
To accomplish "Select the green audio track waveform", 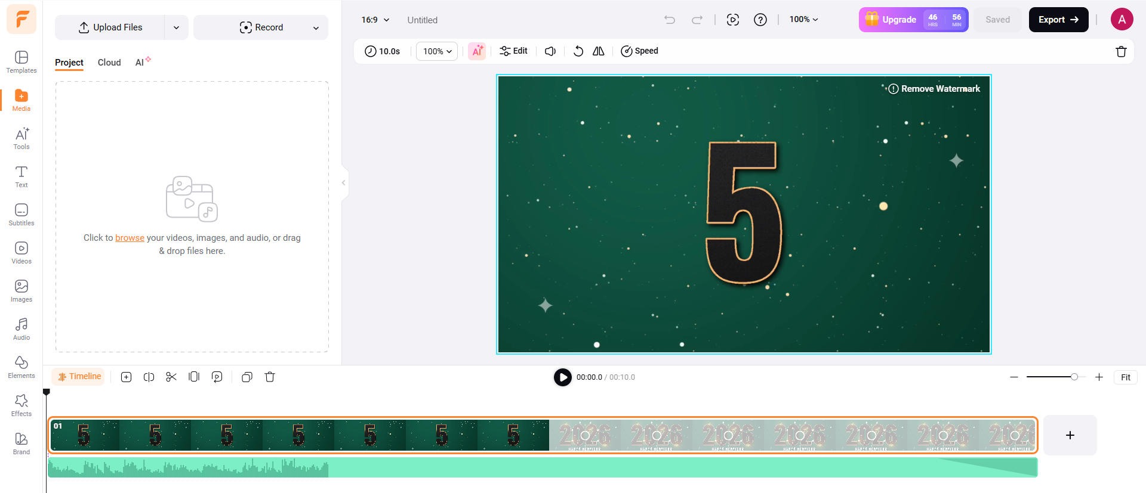I will point(543,467).
